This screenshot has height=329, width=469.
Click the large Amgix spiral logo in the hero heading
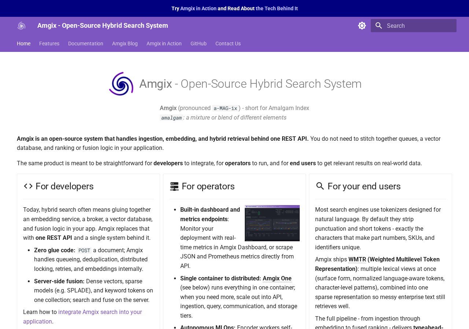point(121,84)
